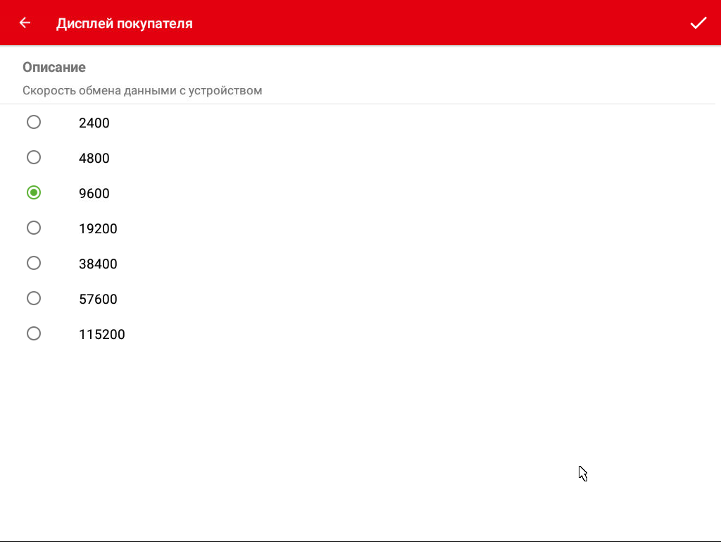Go back using the left arrow icon
Screen dimensions: 721x542
point(25,23)
